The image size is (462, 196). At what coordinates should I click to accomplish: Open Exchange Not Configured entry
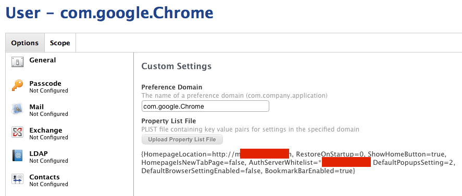click(x=48, y=133)
